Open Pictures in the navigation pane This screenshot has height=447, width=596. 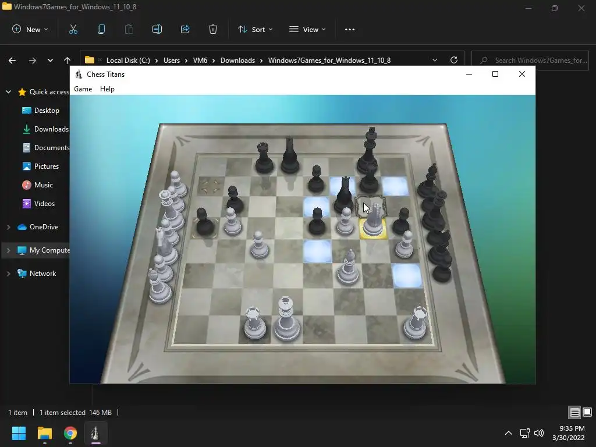41,166
